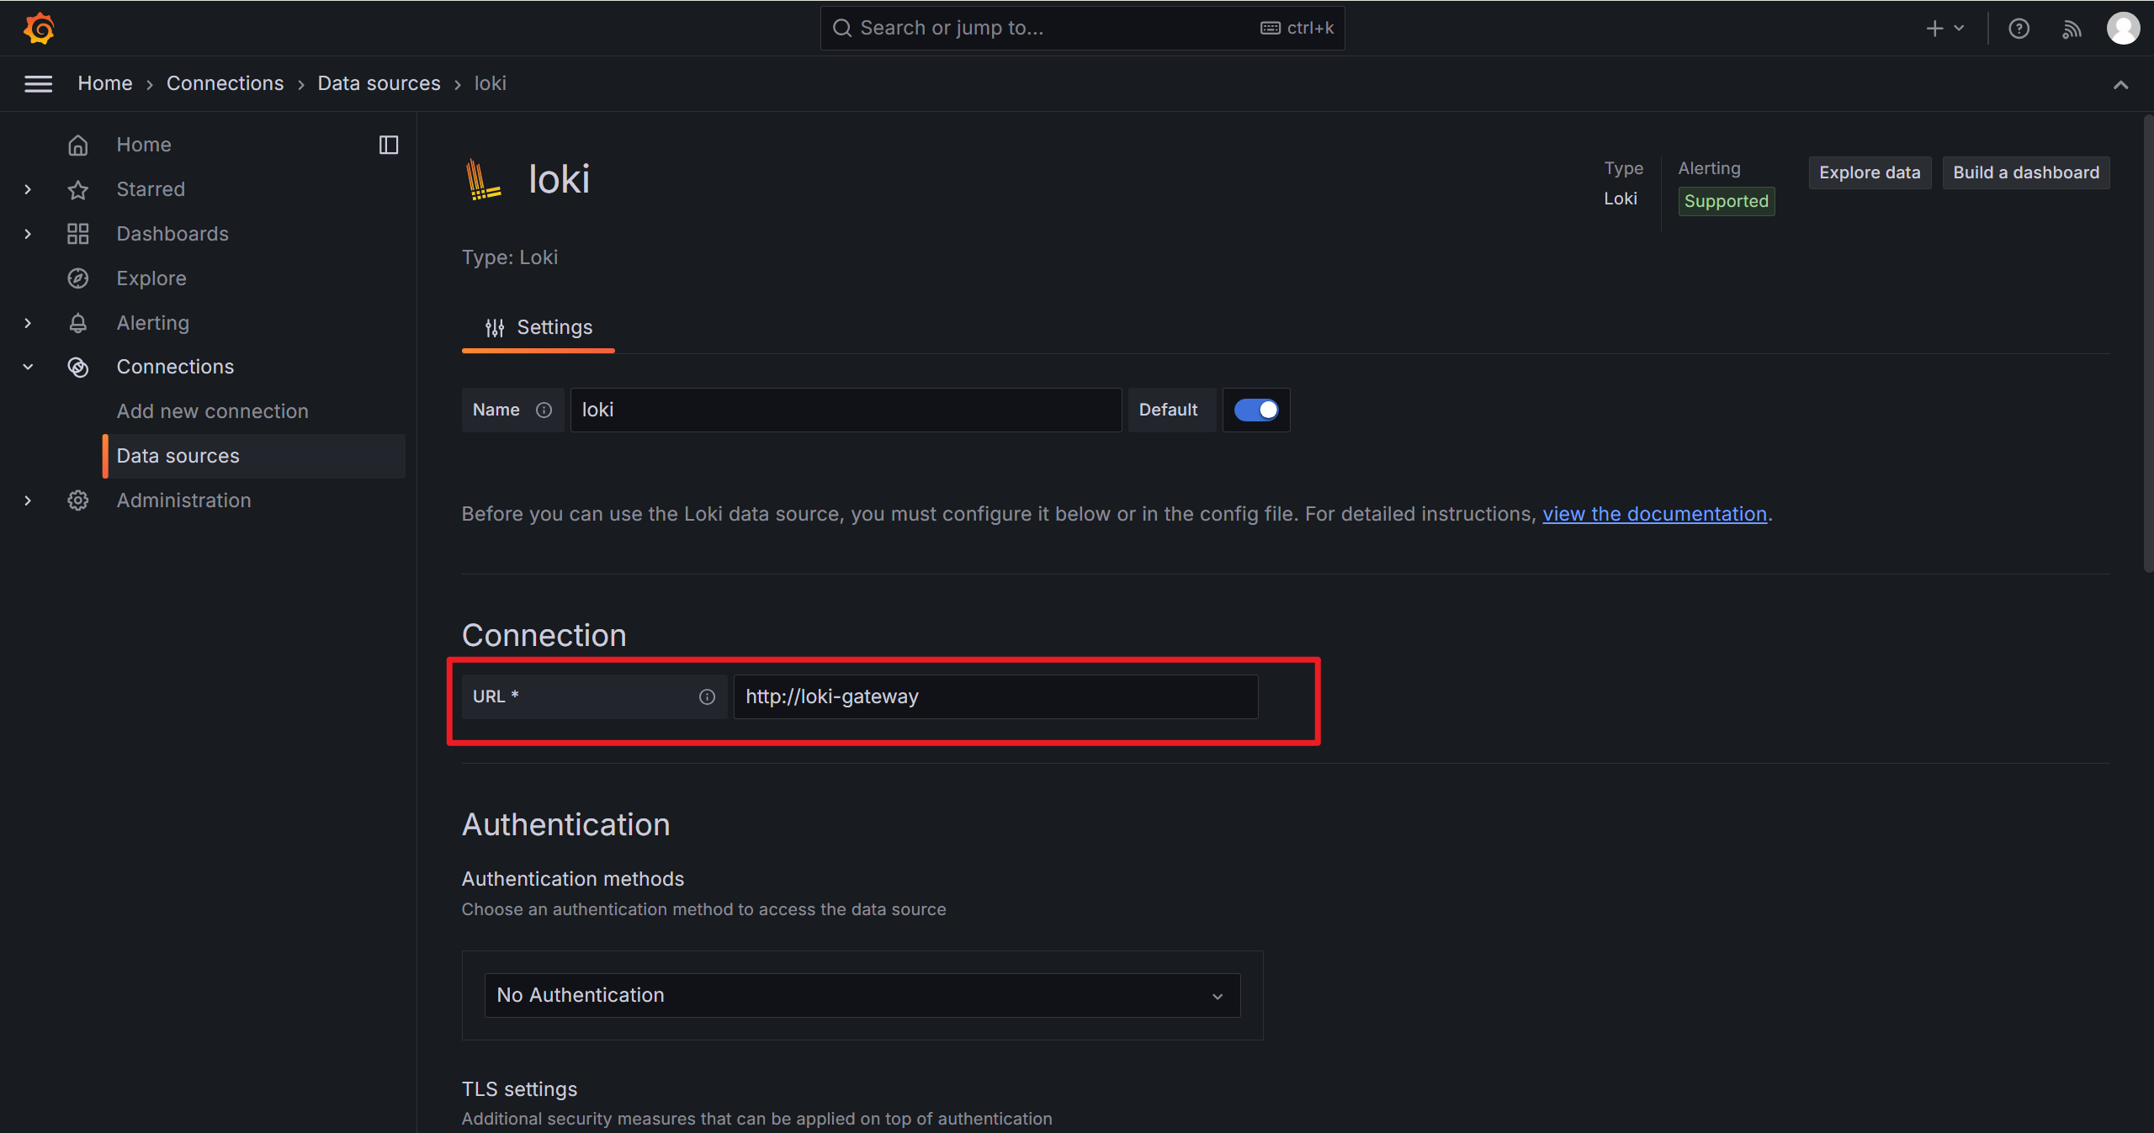Click the Alerting bell icon
The width and height of the screenshot is (2154, 1133).
[x=78, y=323]
